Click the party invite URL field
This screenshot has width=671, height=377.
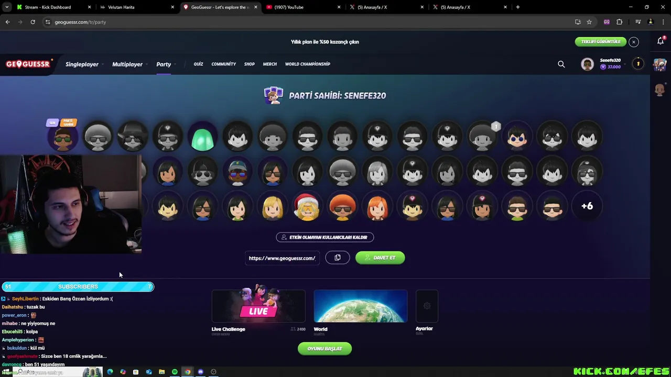[282, 258]
